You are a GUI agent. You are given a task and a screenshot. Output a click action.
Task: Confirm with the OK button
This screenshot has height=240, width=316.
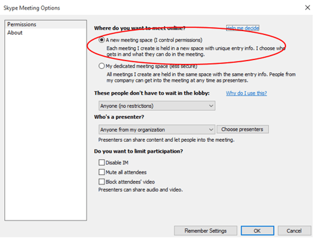coord(257,230)
